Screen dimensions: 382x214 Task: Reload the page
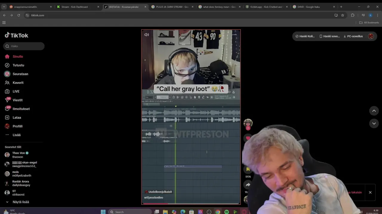click(19, 15)
